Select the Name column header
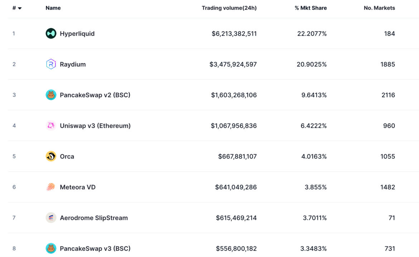The image size is (419, 257). tap(53, 8)
